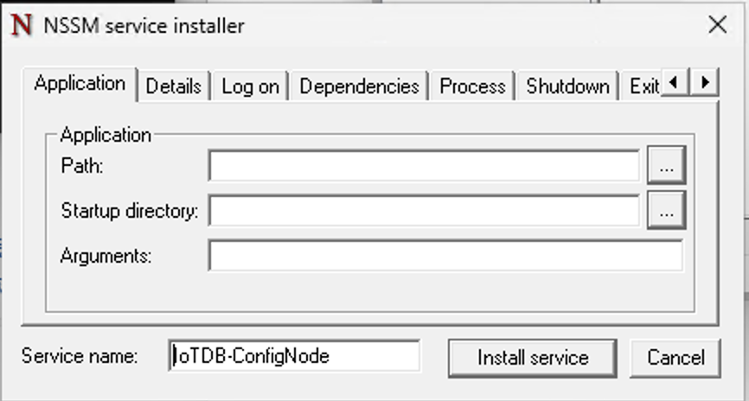Click the Arguments text field
The image size is (749, 401).
(x=445, y=255)
